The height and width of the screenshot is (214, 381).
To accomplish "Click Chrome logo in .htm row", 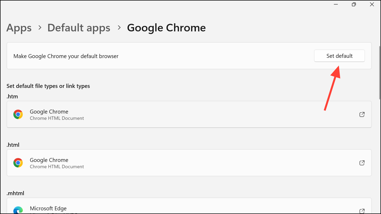I will pyautogui.click(x=18, y=114).
